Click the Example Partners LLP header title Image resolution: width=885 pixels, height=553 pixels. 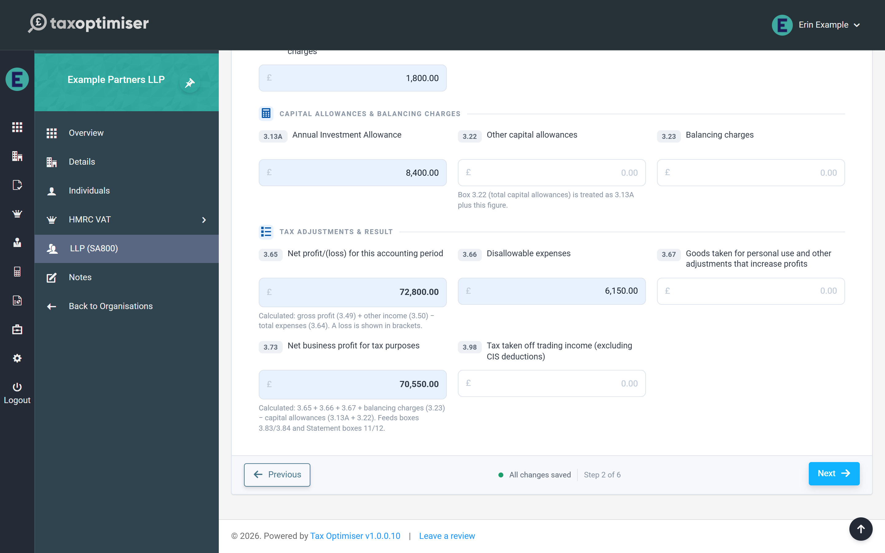[116, 79]
